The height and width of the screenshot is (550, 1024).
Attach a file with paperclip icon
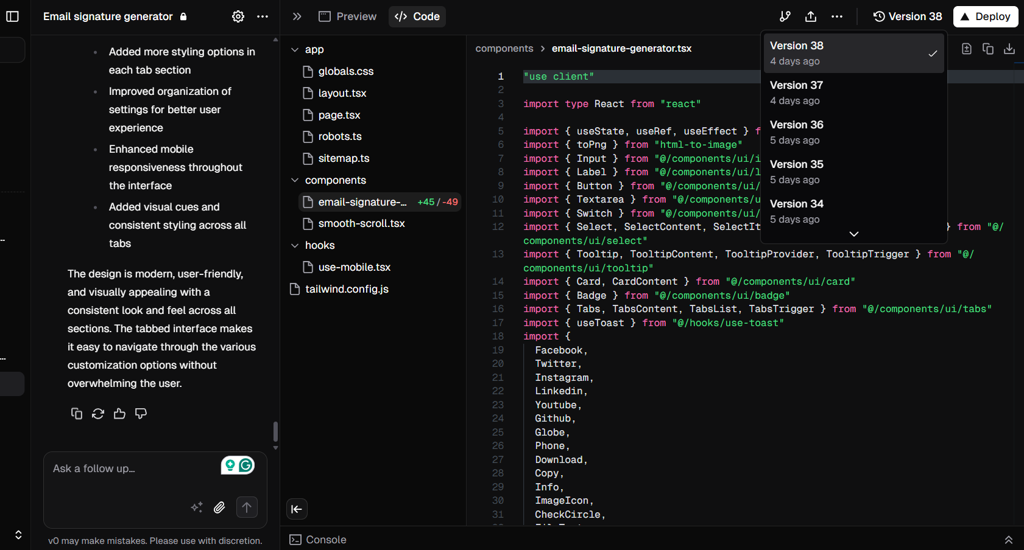tap(219, 507)
